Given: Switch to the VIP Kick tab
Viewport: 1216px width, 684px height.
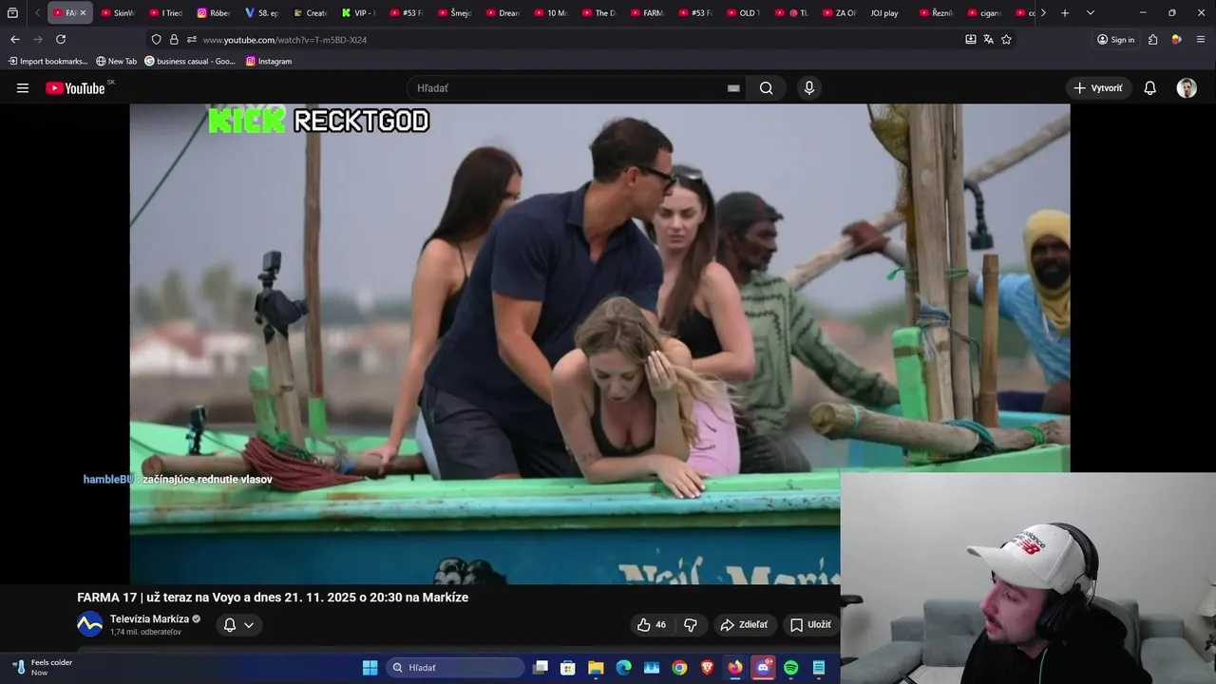Looking at the screenshot, I should tap(359, 13).
